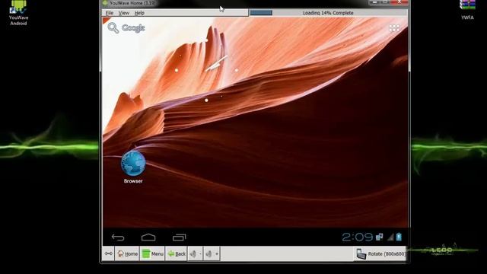Open Android recent apps
The image size is (487, 274).
point(180,237)
